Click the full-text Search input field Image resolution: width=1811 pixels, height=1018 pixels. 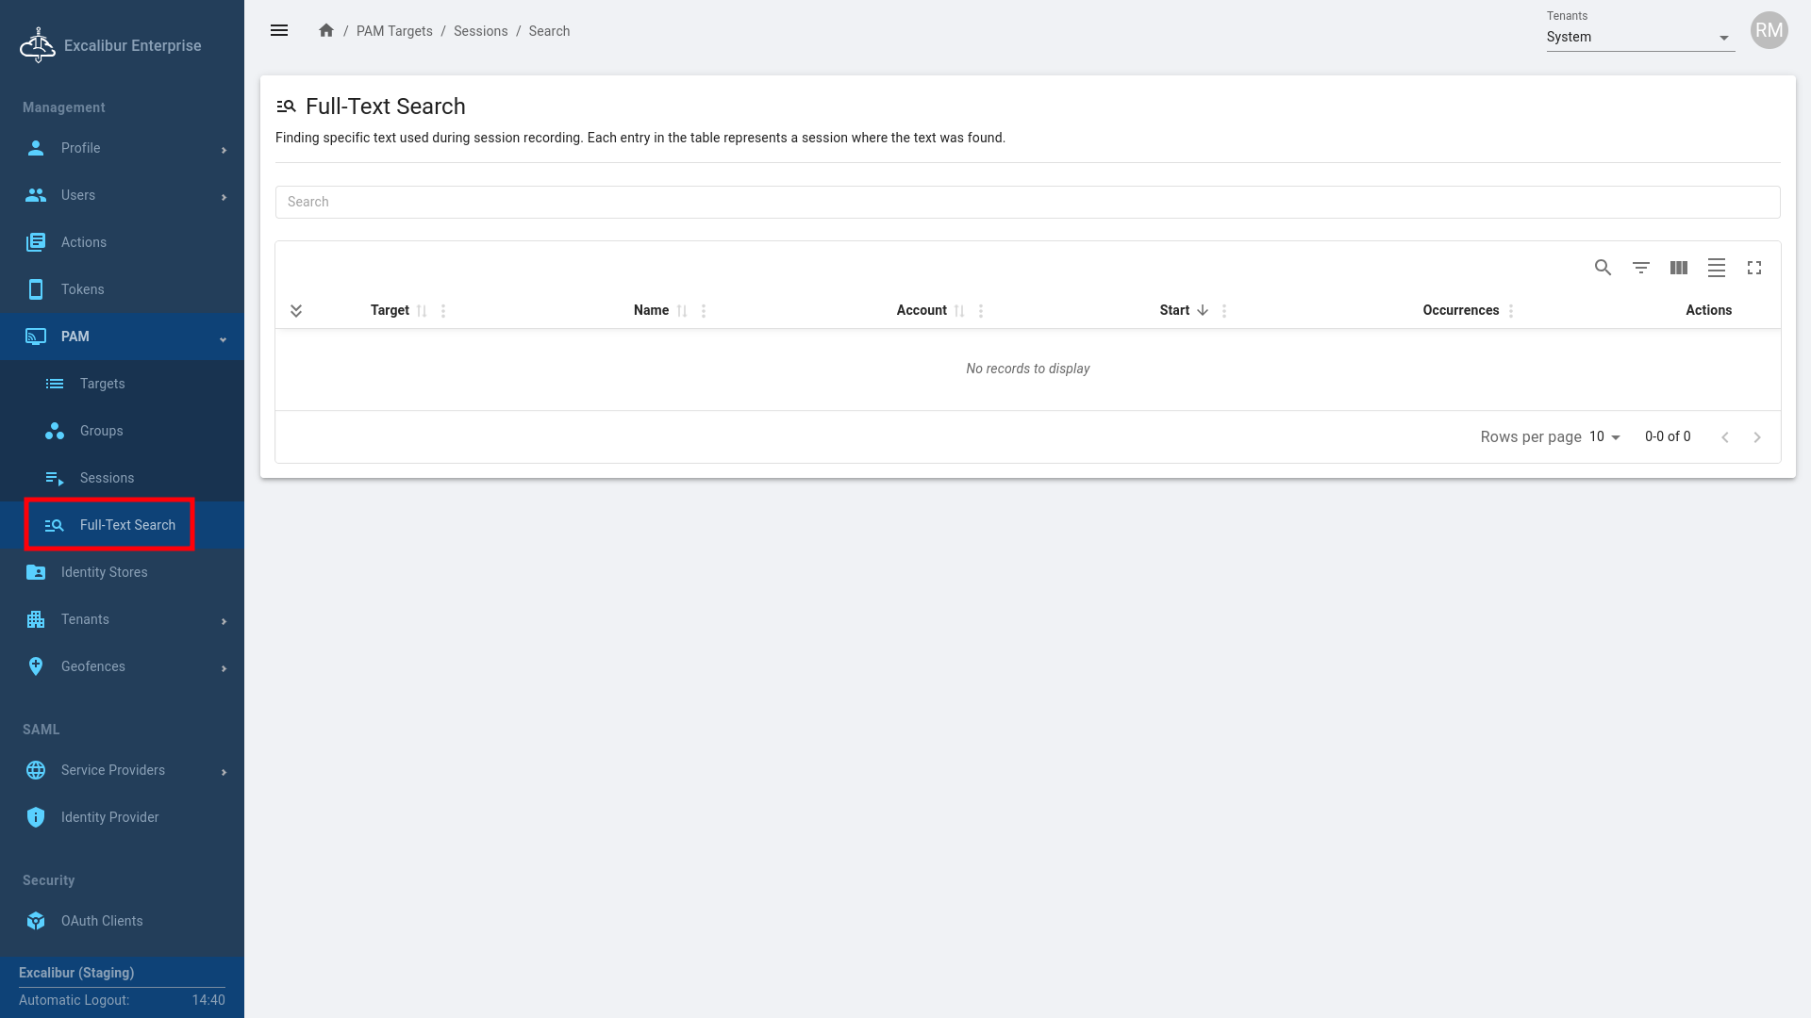1026,202
